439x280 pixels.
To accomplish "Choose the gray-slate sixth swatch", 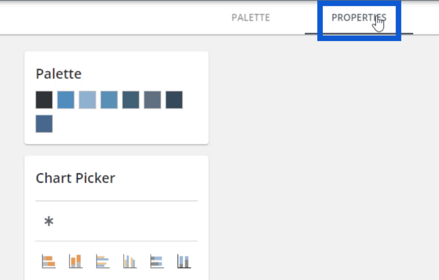I will (152, 100).
